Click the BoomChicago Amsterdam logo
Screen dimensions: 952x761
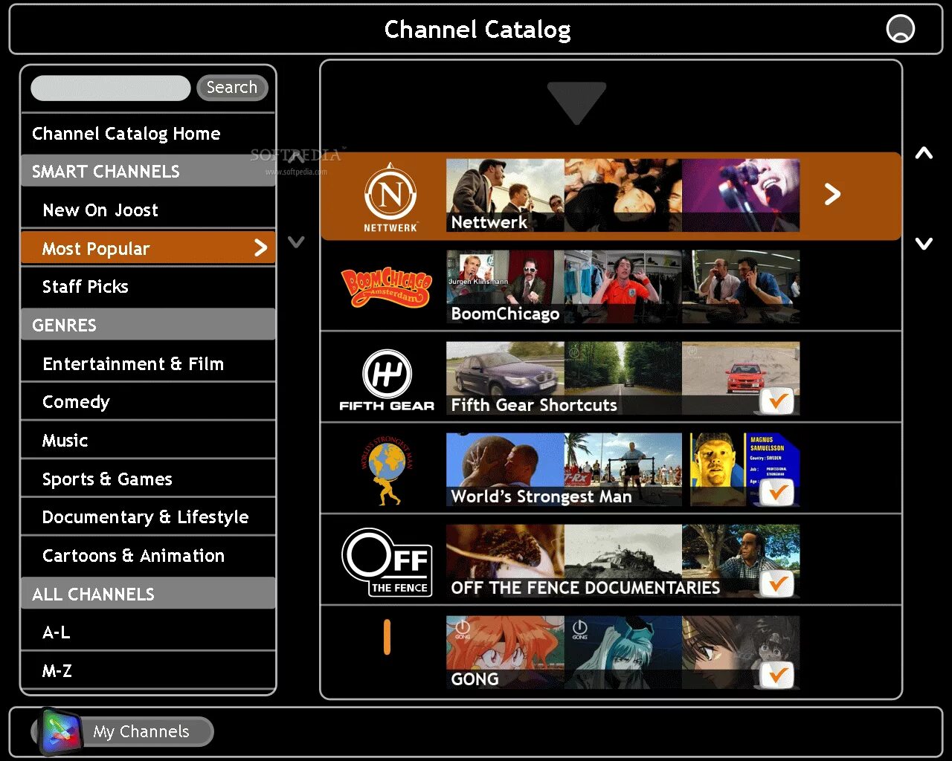coord(386,288)
